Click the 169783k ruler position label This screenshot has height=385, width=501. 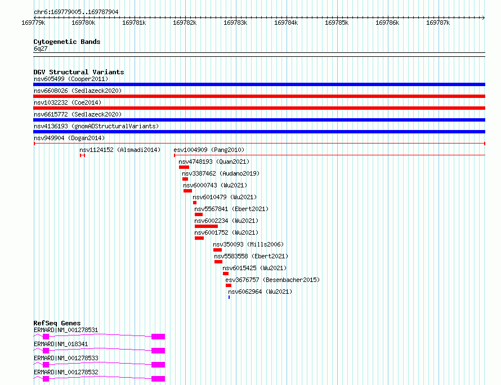tap(235, 23)
